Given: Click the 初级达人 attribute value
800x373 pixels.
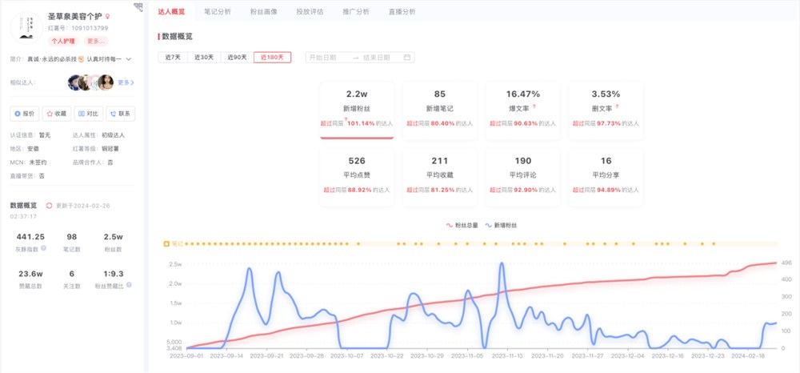Looking at the screenshot, I should pyautogui.click(x=113, y=135).
